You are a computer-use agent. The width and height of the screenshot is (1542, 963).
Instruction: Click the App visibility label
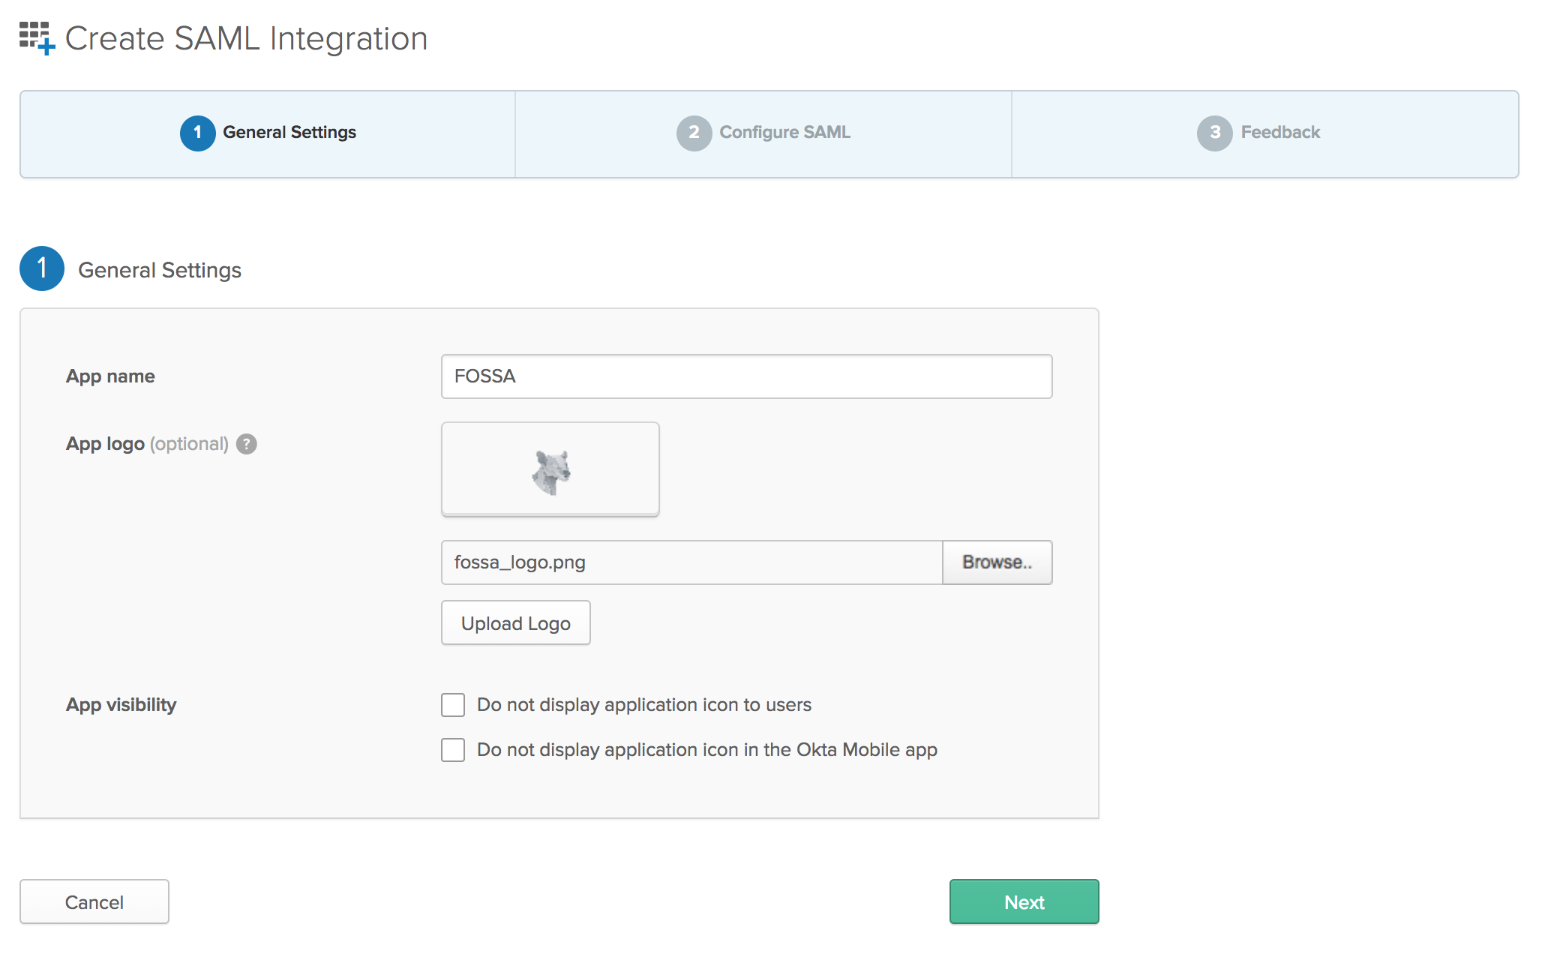coord(121,705)
